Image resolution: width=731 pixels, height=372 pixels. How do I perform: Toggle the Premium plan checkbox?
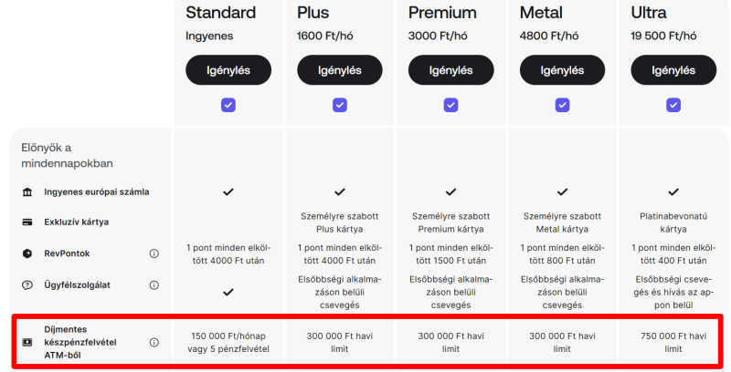click(x=450, y=105)
